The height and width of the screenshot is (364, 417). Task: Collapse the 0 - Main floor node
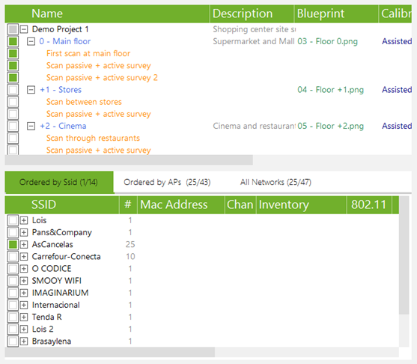coord(31,41)
